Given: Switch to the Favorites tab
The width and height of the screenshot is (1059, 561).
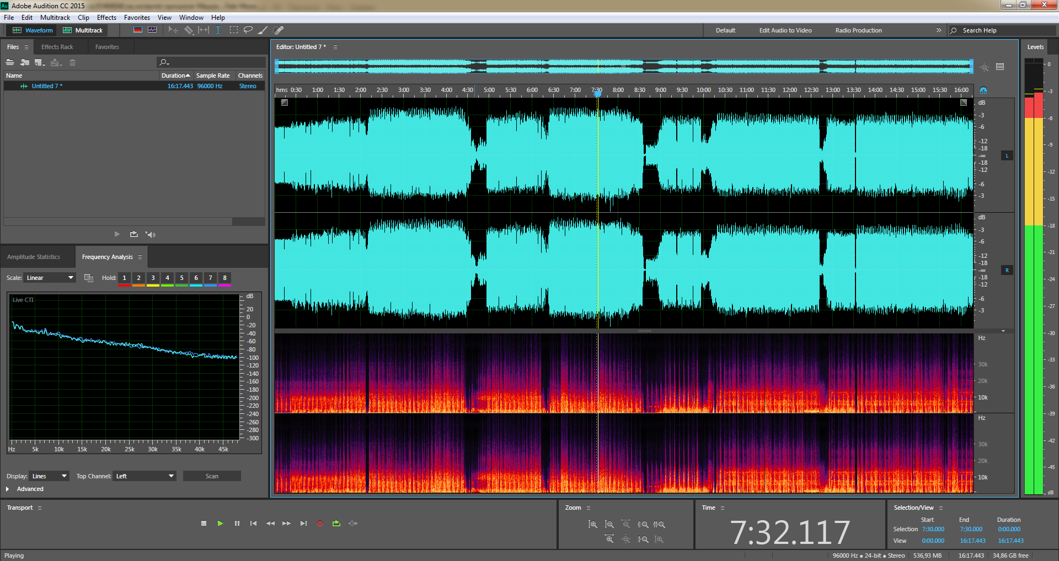Looking at the screenshot, I should pyautogui.click(x=107, y=47).
